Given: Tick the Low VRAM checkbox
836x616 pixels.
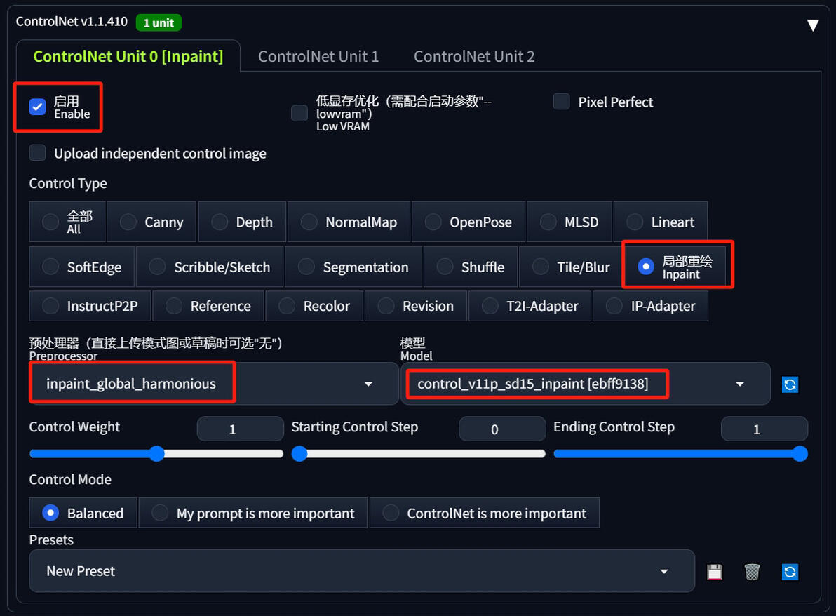Looking at the screenshot, I should [299, 113].
